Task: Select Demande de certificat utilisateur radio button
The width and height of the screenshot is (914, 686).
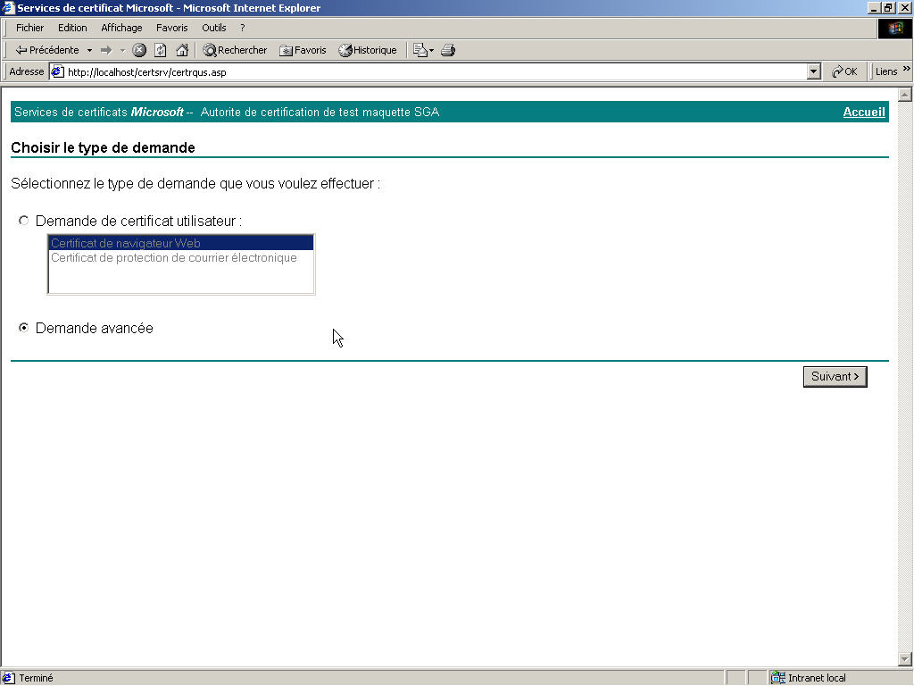Action: point(23,221)
